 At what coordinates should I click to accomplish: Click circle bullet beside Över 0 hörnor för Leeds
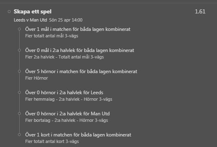pos(20,92)
